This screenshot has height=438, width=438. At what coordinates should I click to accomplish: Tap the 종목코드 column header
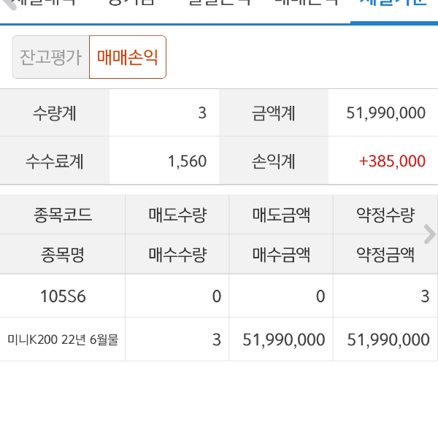point(63,215)
